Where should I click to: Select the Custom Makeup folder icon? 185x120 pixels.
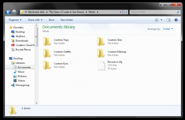[101, 53]
